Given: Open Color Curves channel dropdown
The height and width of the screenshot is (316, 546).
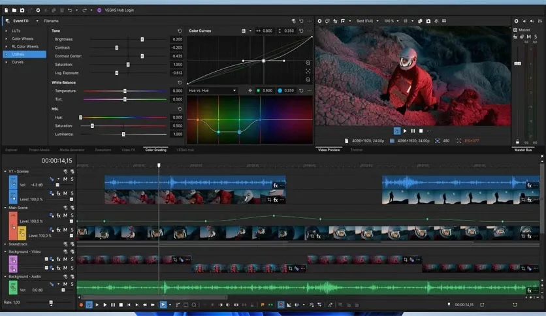Looking at the screenshot, I should tap(250, 31).
